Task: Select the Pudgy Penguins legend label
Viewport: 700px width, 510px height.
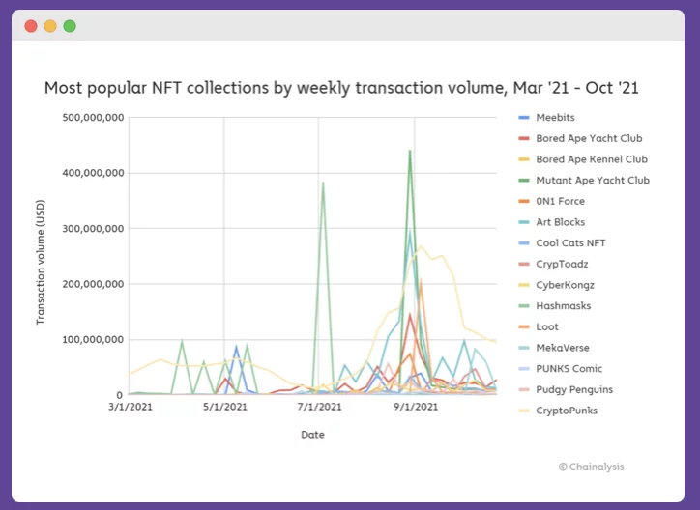Action: pyautogui.click(x=576, y=390)
